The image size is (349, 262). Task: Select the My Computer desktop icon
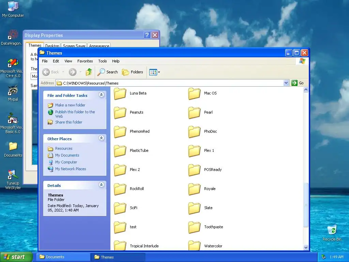point(13,9)
